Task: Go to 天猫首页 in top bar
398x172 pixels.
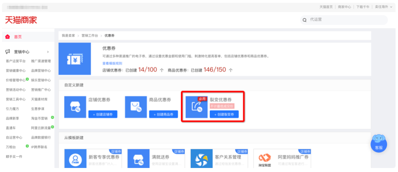Action: 326,7
